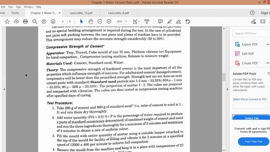
Task: Click the upload to cloud icon
Action: (x=16, y=22)
